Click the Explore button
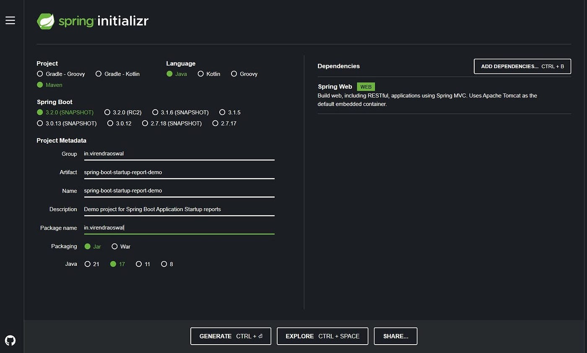This screenshot has height=353, width=587. point(322,336)
